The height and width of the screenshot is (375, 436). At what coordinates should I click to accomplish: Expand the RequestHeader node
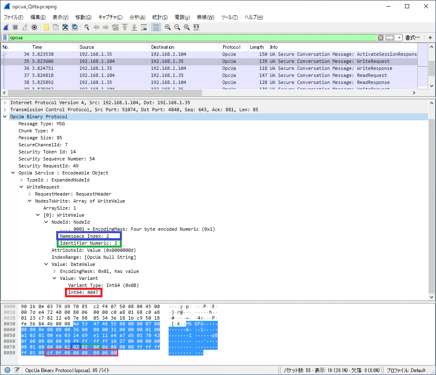[x=30, y=194]
